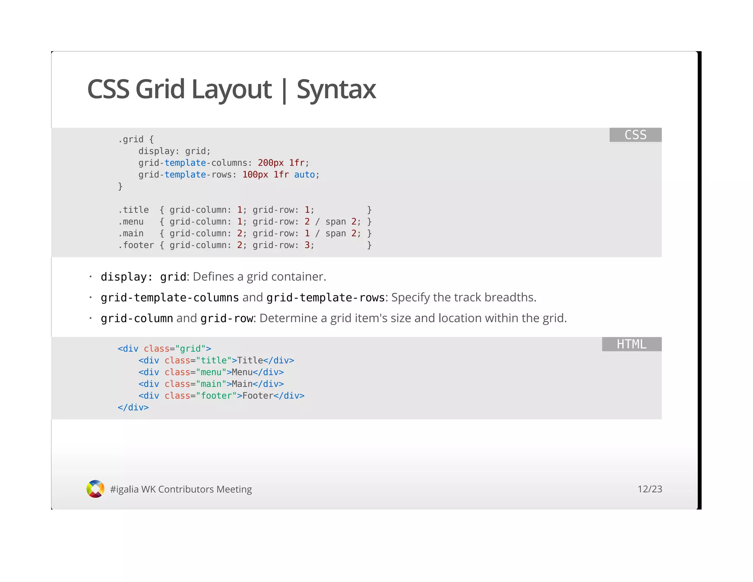This screenshot has height=582, width=753.
Task: Click the bullet 'display: grid: Defines a grid container.'
Action: (214, 277)
